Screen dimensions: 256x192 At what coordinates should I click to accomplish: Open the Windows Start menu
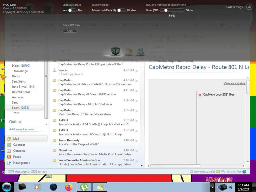tap(7, 187)
